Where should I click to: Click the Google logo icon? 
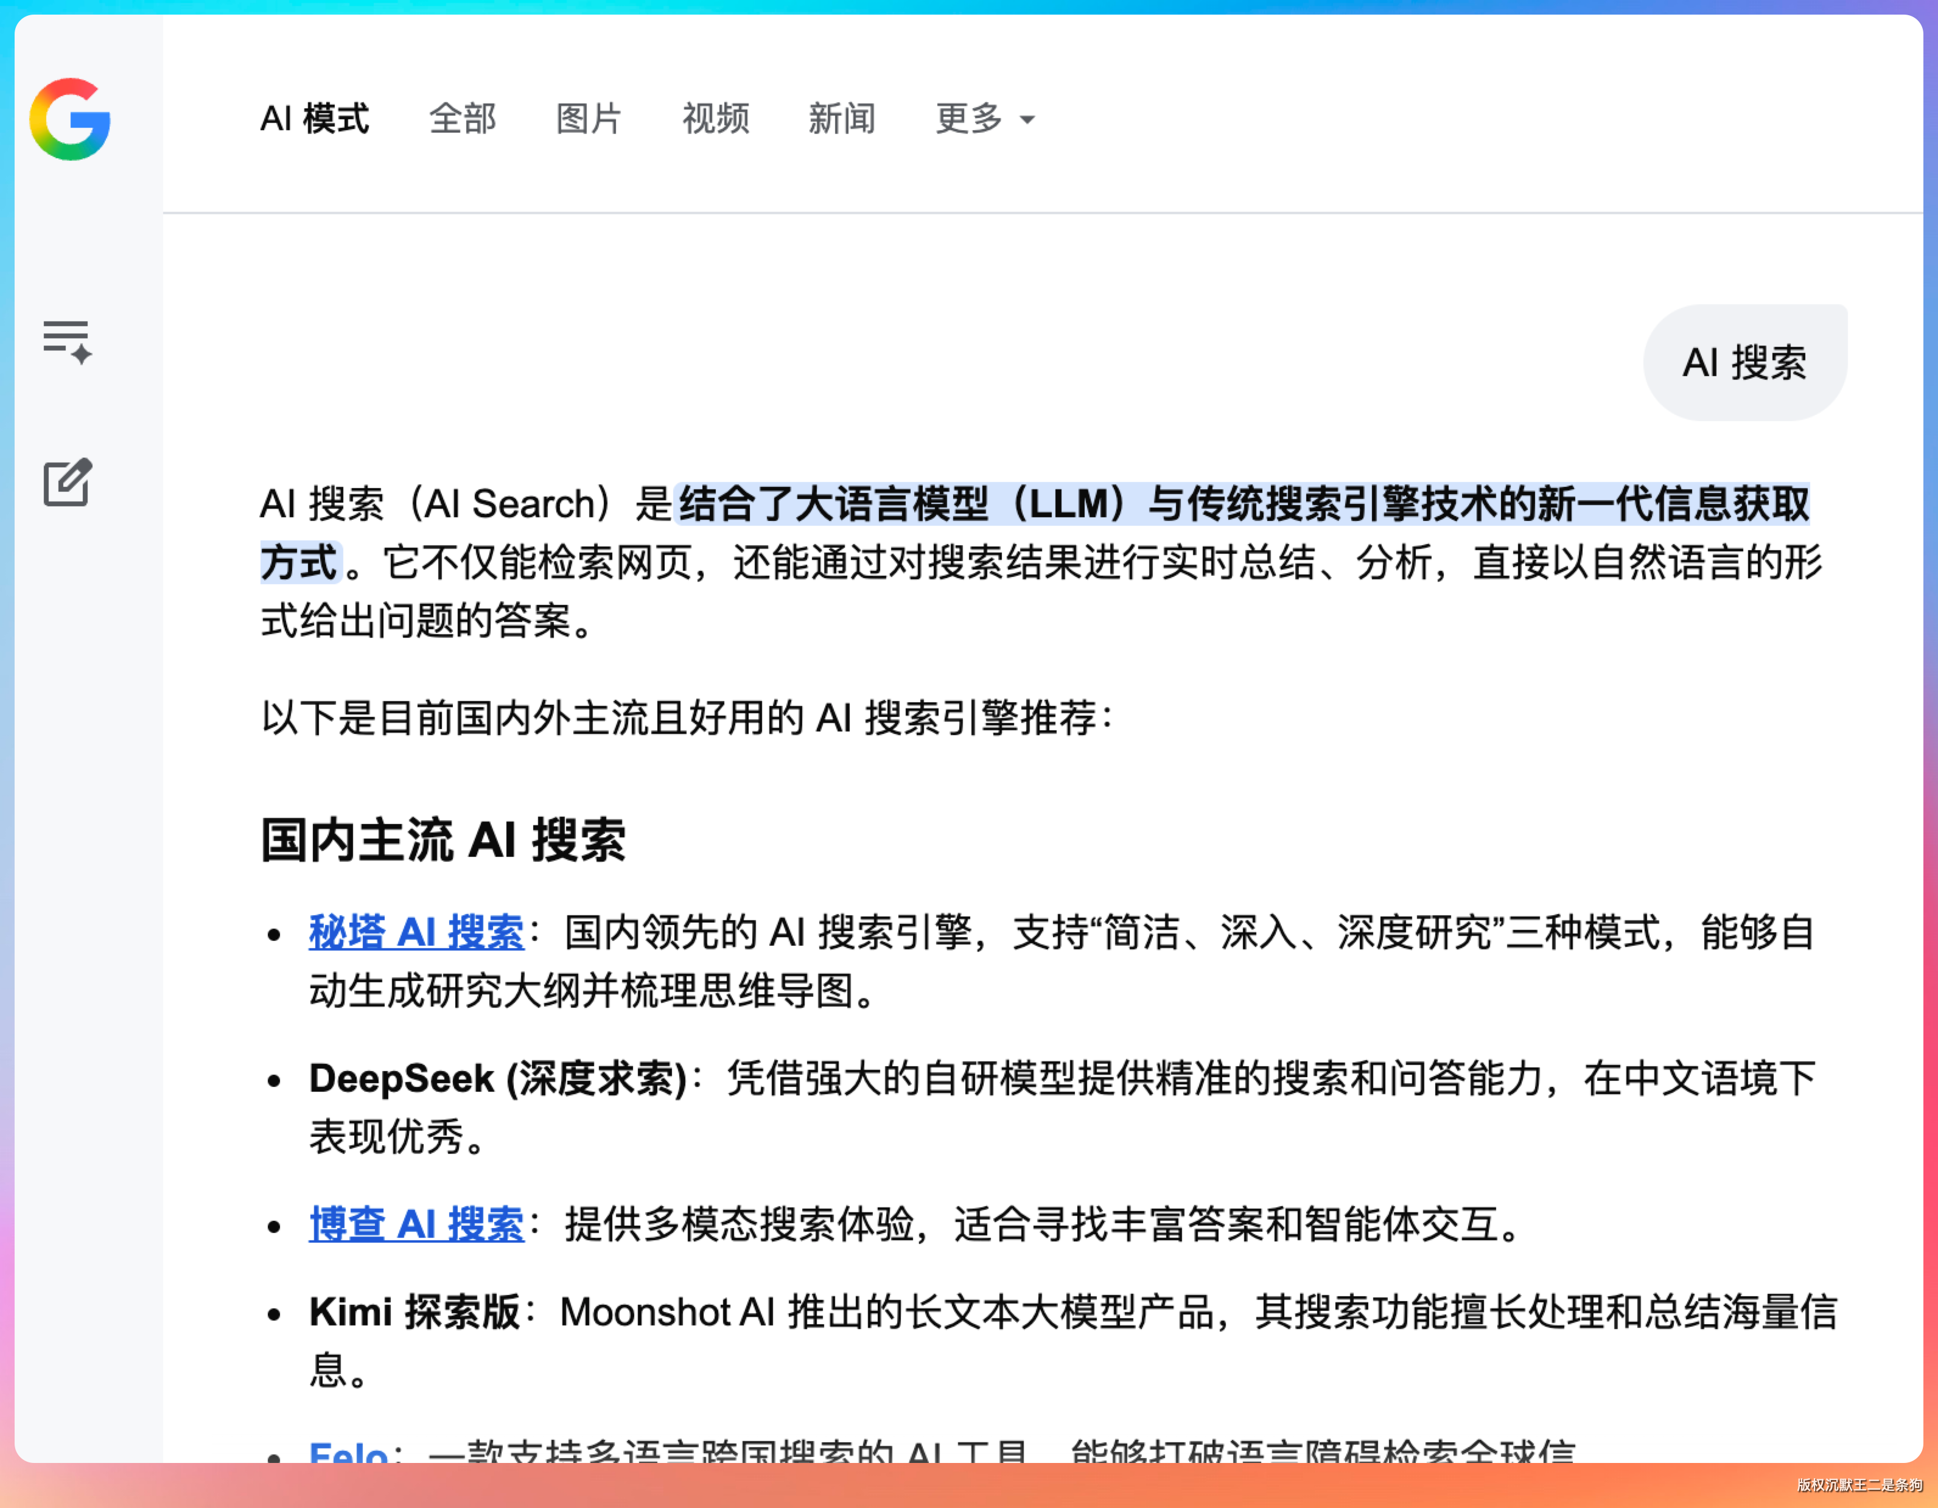[69, 119]
